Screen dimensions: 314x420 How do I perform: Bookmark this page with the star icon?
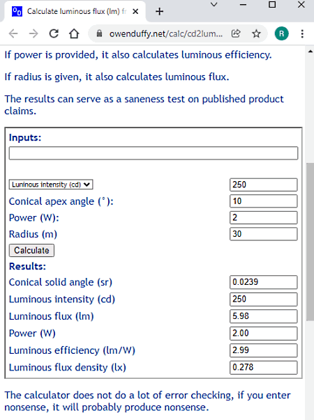coord(256,33)
